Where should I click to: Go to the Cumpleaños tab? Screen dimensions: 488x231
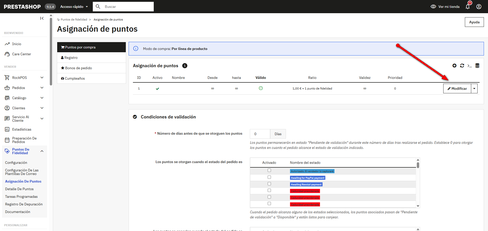coord(91,78)
